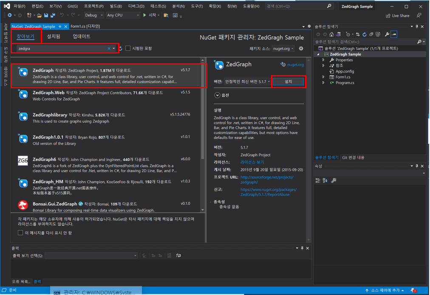Refresh the Solution Explorer tree
The width and height of the screenshot is (430, 295).
point(365,34)
